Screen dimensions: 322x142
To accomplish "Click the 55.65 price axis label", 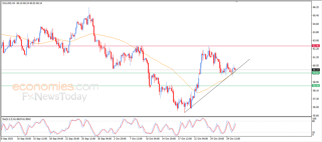I will (x=315, y=115).
